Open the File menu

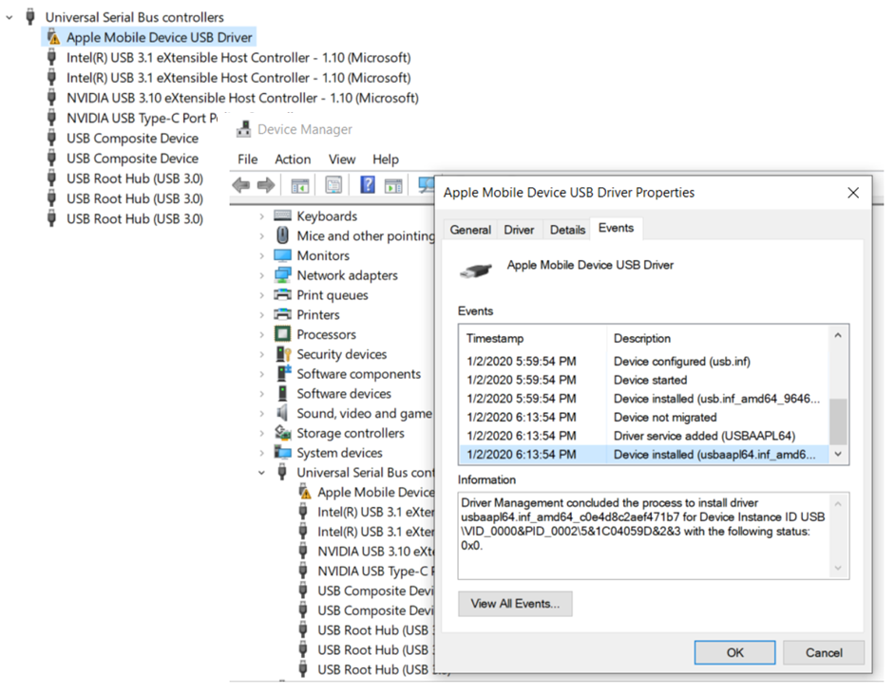247,159
